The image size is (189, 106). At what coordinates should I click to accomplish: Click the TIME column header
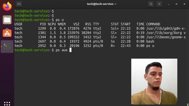(x=140, y=24)
